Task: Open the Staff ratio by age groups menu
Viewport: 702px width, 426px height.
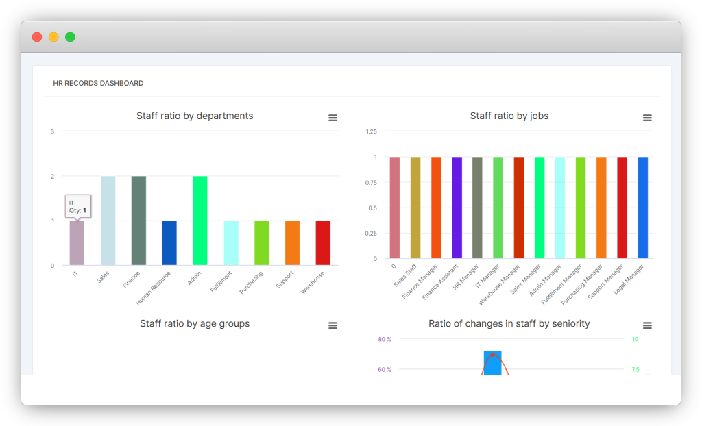Action: [x=332, y=325]
